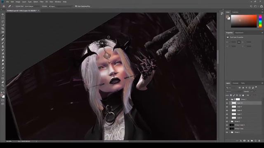The width and height of the screenshot is (264, 148).
Task: Pick a color in the color field
Action: 244,21
